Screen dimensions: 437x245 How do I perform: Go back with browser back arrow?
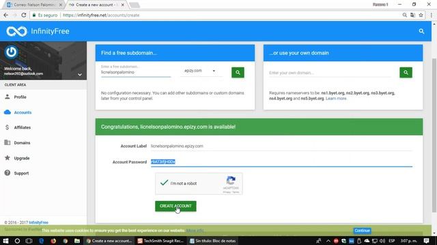[6, 15]
